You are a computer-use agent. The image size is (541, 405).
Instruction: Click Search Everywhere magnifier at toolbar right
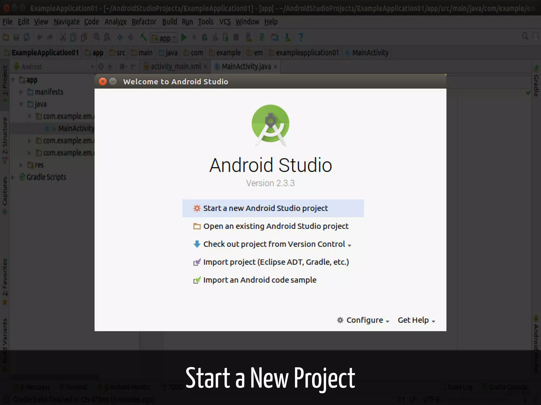[525, 36]
